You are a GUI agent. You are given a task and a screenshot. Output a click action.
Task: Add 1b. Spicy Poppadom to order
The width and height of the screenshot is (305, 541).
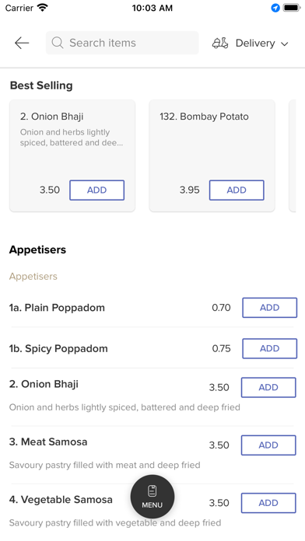click(269, 348)
